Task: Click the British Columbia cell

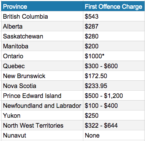Action: tap(42, 16)
